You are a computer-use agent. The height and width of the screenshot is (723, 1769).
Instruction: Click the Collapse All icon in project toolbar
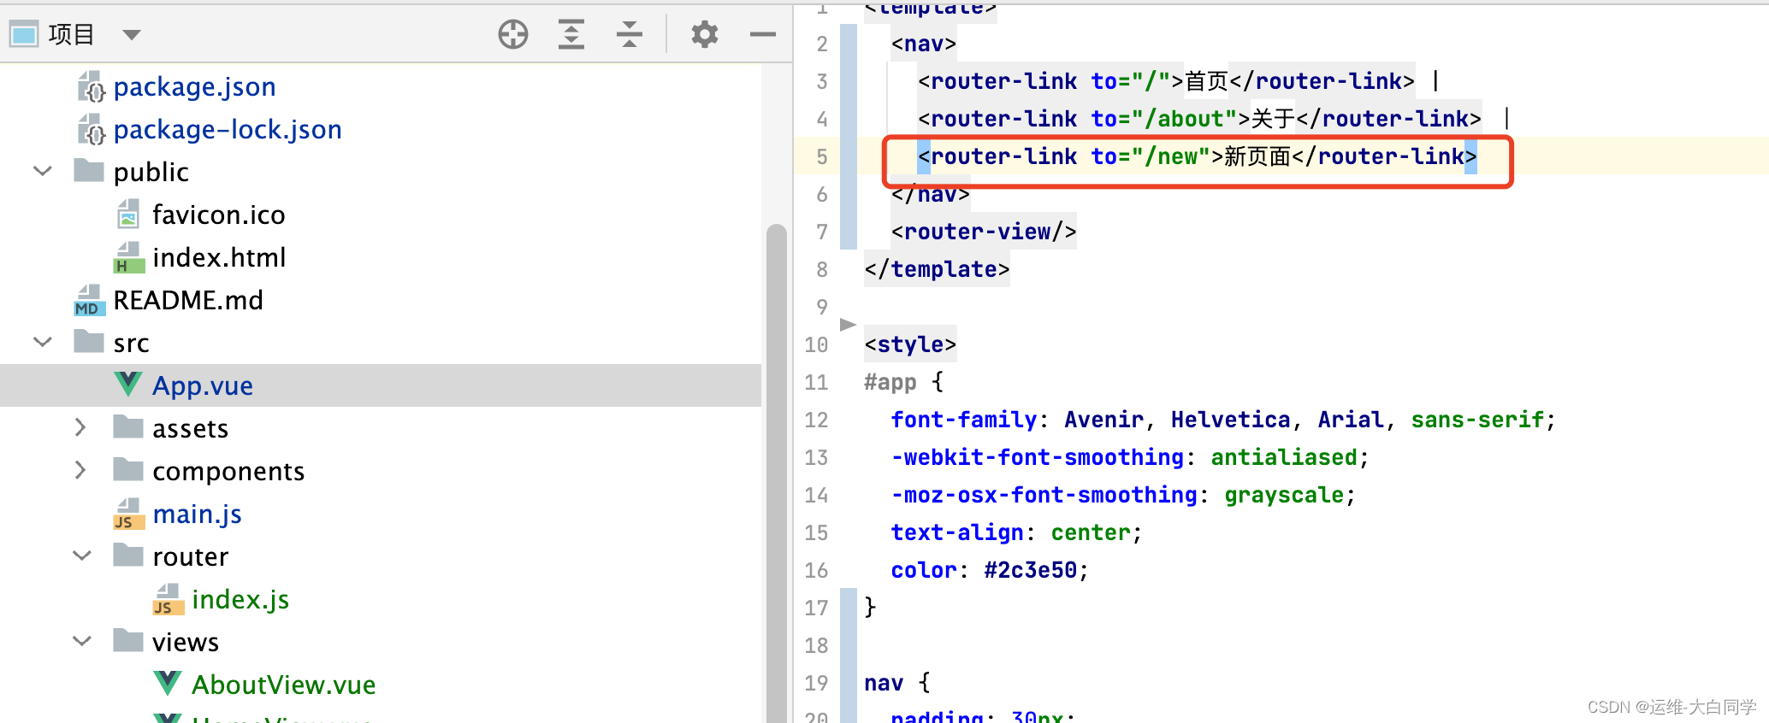(630, 34)
